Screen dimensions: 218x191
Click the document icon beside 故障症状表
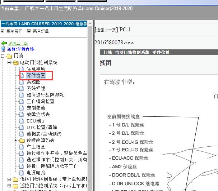tap(22, 114)
